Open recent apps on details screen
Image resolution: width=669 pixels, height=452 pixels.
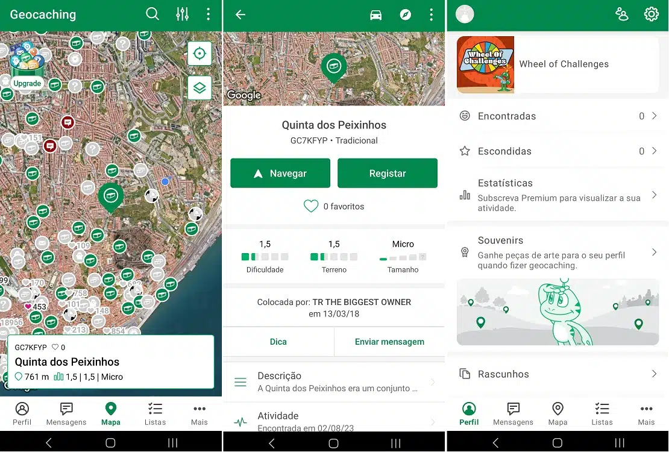(396, 443)
